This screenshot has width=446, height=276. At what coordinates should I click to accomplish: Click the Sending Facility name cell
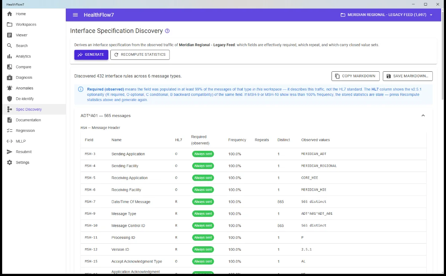(x=124, y=166)
